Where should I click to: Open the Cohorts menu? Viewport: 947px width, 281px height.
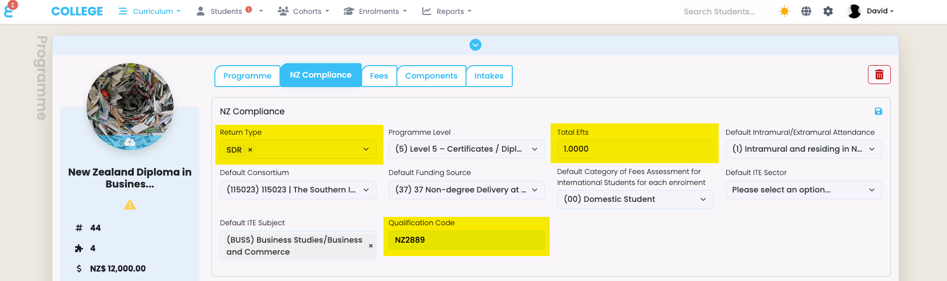303,11
